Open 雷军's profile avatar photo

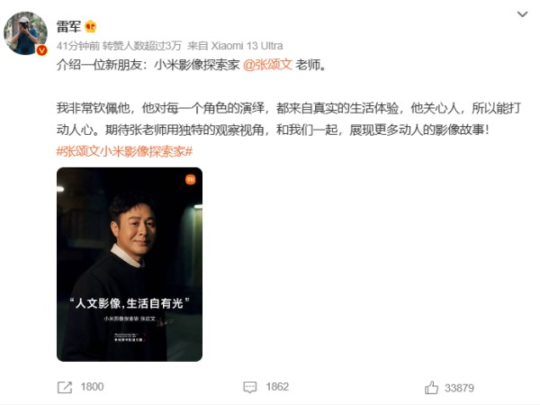[25, 33]
